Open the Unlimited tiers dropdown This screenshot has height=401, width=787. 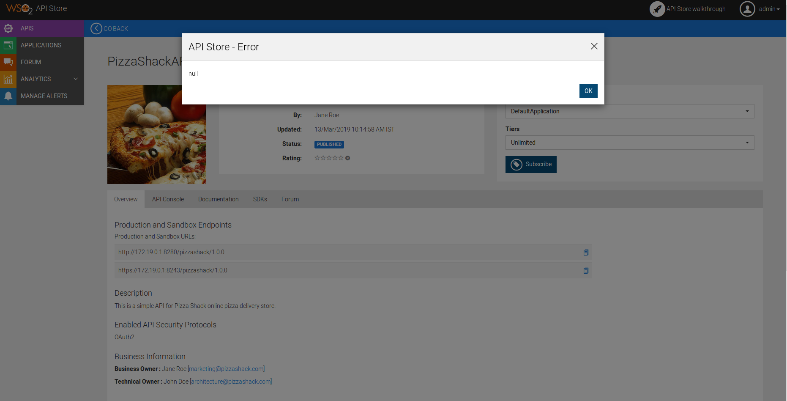pyautogui.click(x=629, y=143)
